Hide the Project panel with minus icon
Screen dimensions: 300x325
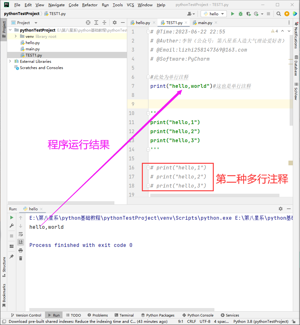123,22
